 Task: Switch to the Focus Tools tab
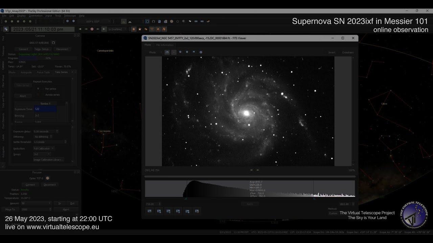pyautogui.click(x=43, y=72)
